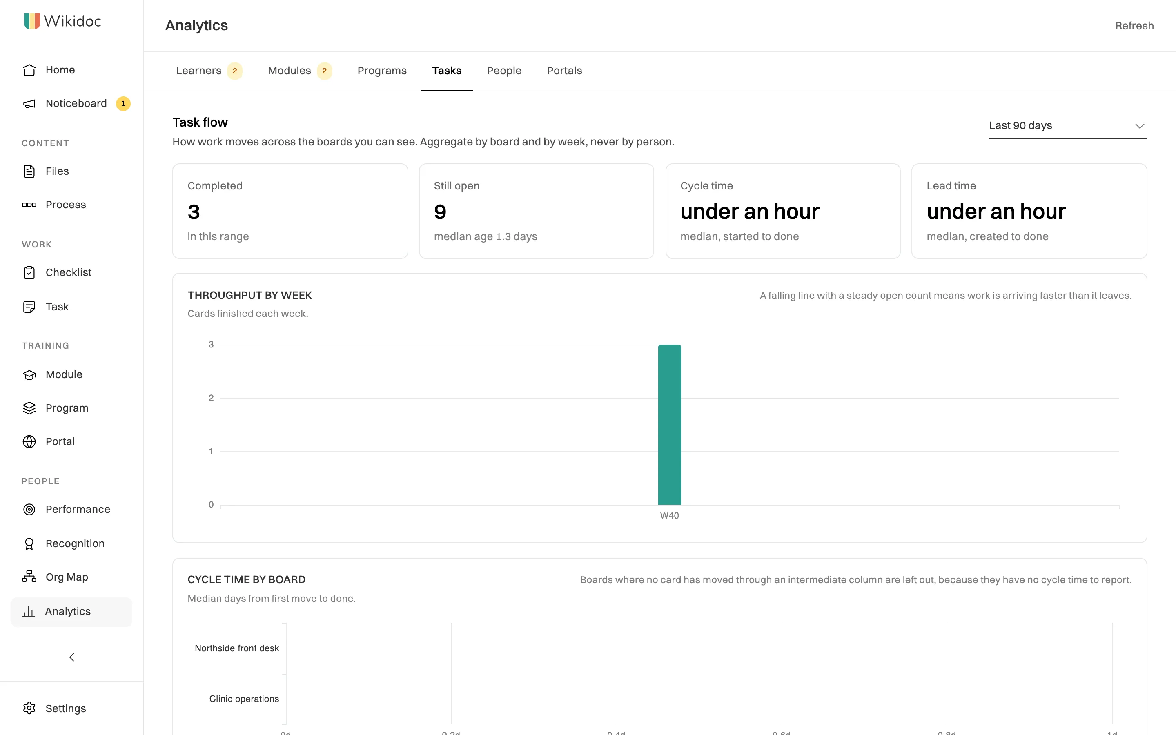This screenshot has width=1176, height=735.
Task: Open Org Map in the sidebar
Action: 71,577
